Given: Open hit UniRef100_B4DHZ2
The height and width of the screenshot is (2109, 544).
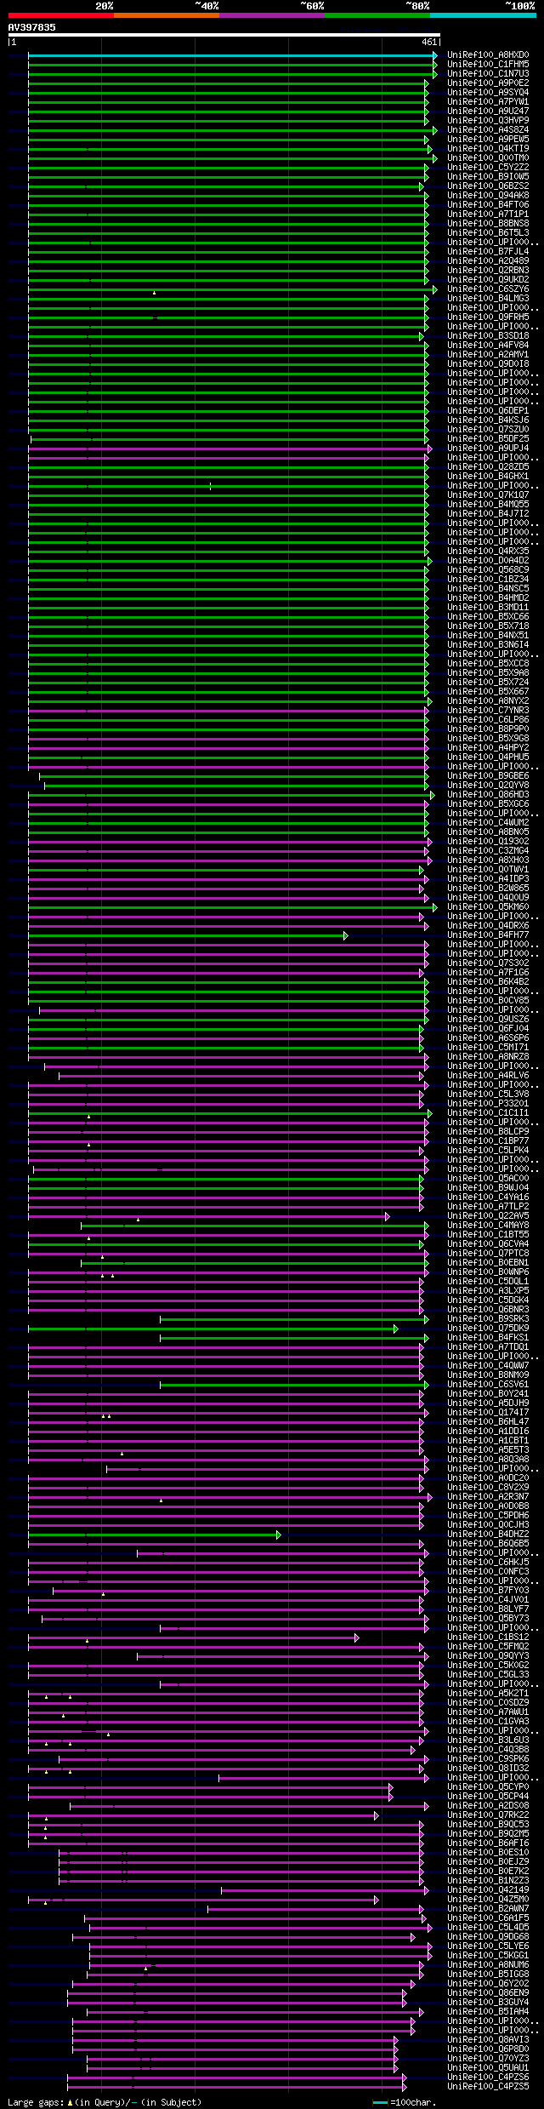Looking at the screenshot, I should click(488, 1535).
